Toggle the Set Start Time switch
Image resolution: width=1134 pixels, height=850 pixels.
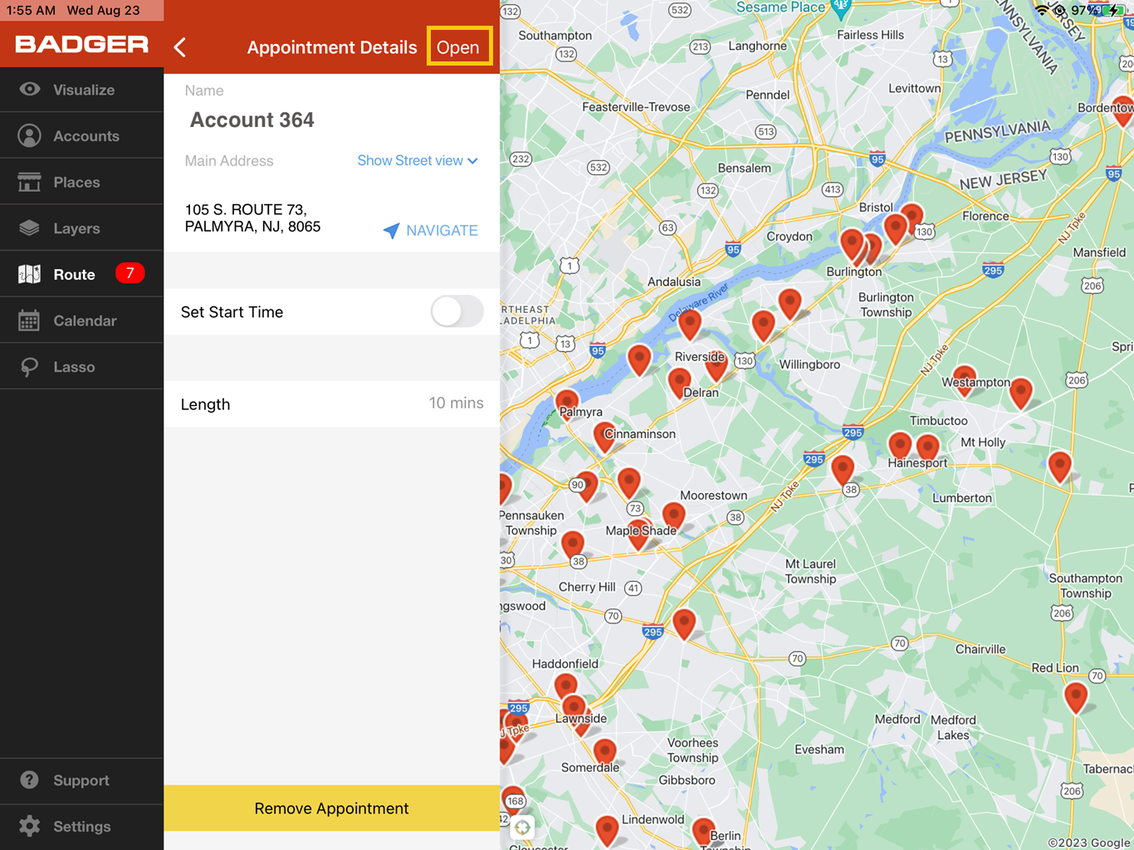[x=457, y=312]
